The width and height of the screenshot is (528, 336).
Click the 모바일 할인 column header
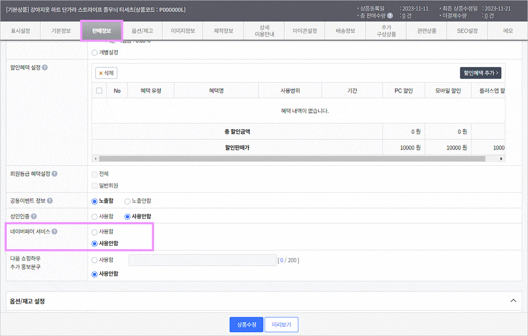coord(448,91)
